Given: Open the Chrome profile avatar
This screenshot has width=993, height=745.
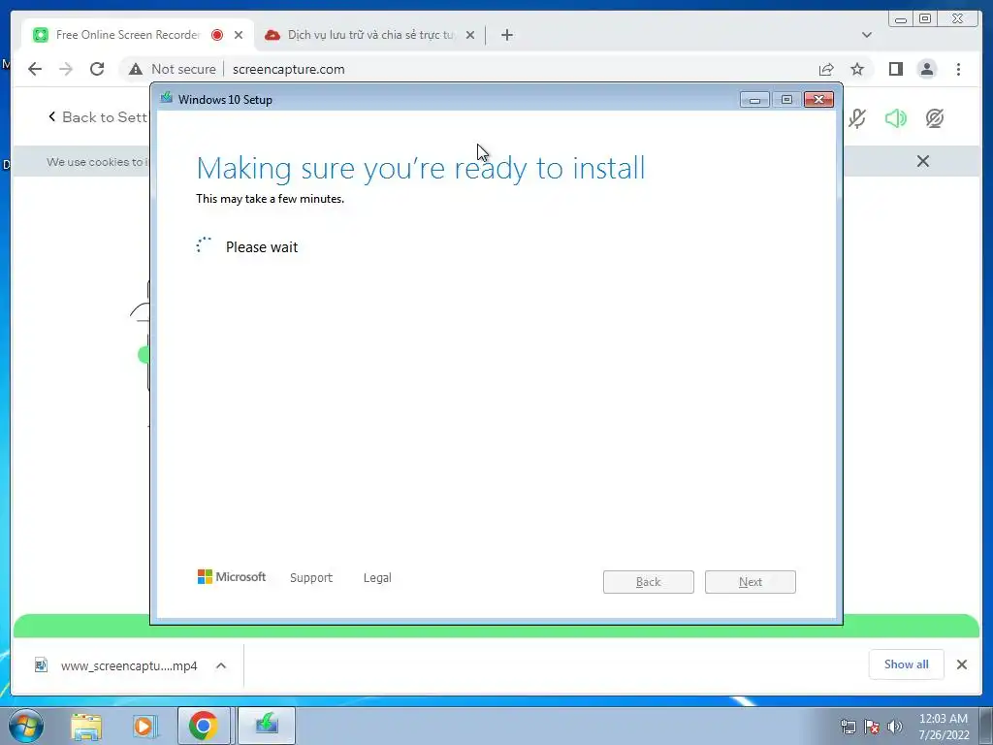Looking at the screenshot, I should coord(927,69).
